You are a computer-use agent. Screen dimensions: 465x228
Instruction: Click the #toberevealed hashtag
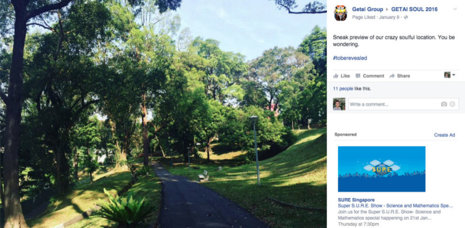(x=350, y=58)
